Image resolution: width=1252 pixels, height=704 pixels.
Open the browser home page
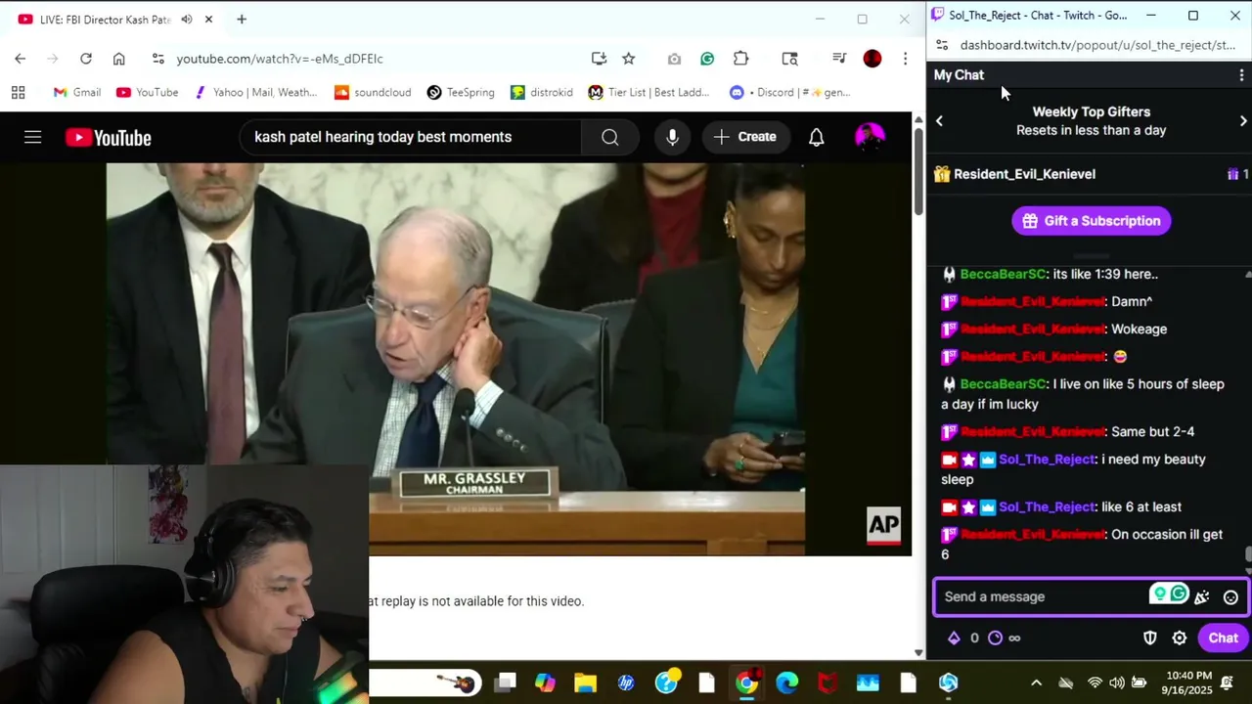click(119, 59)
